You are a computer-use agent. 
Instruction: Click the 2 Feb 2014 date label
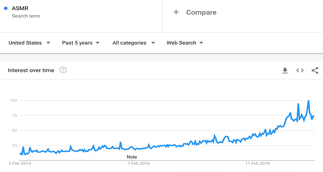(x=20, y=163)
